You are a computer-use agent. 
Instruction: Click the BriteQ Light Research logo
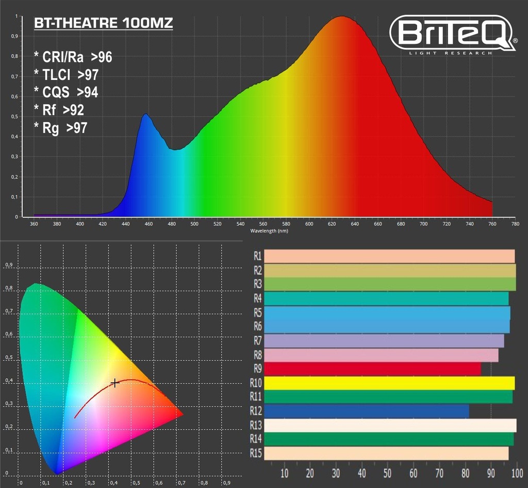pyautogui.click(x=454, y=36)
